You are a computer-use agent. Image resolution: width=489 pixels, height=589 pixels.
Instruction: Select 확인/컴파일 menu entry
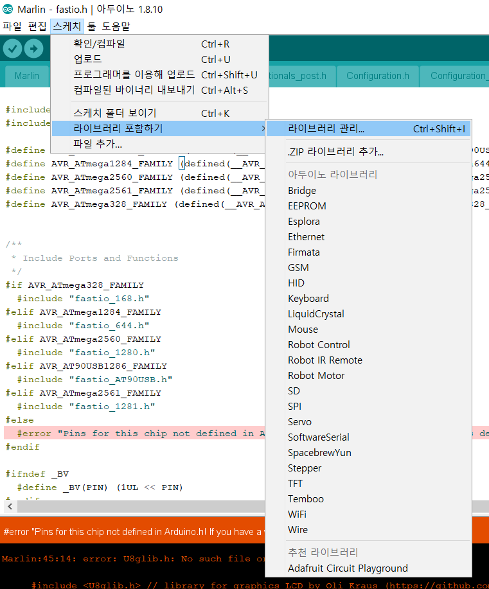point(159,44)
